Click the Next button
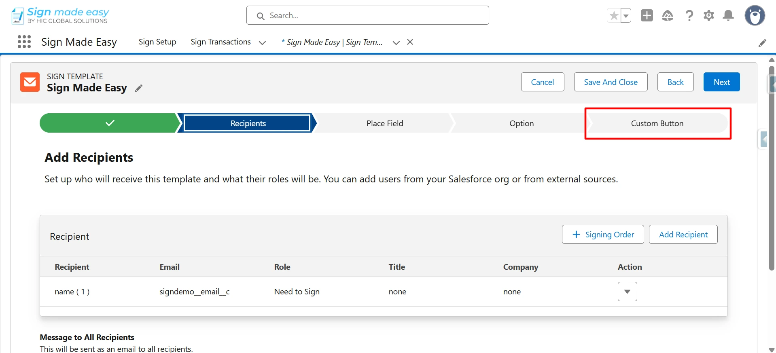 [721, 82]
